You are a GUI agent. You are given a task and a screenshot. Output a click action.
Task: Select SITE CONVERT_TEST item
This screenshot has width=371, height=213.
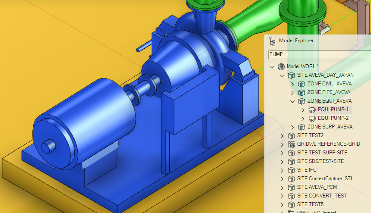pyautogui.click(x=322, y=196)
